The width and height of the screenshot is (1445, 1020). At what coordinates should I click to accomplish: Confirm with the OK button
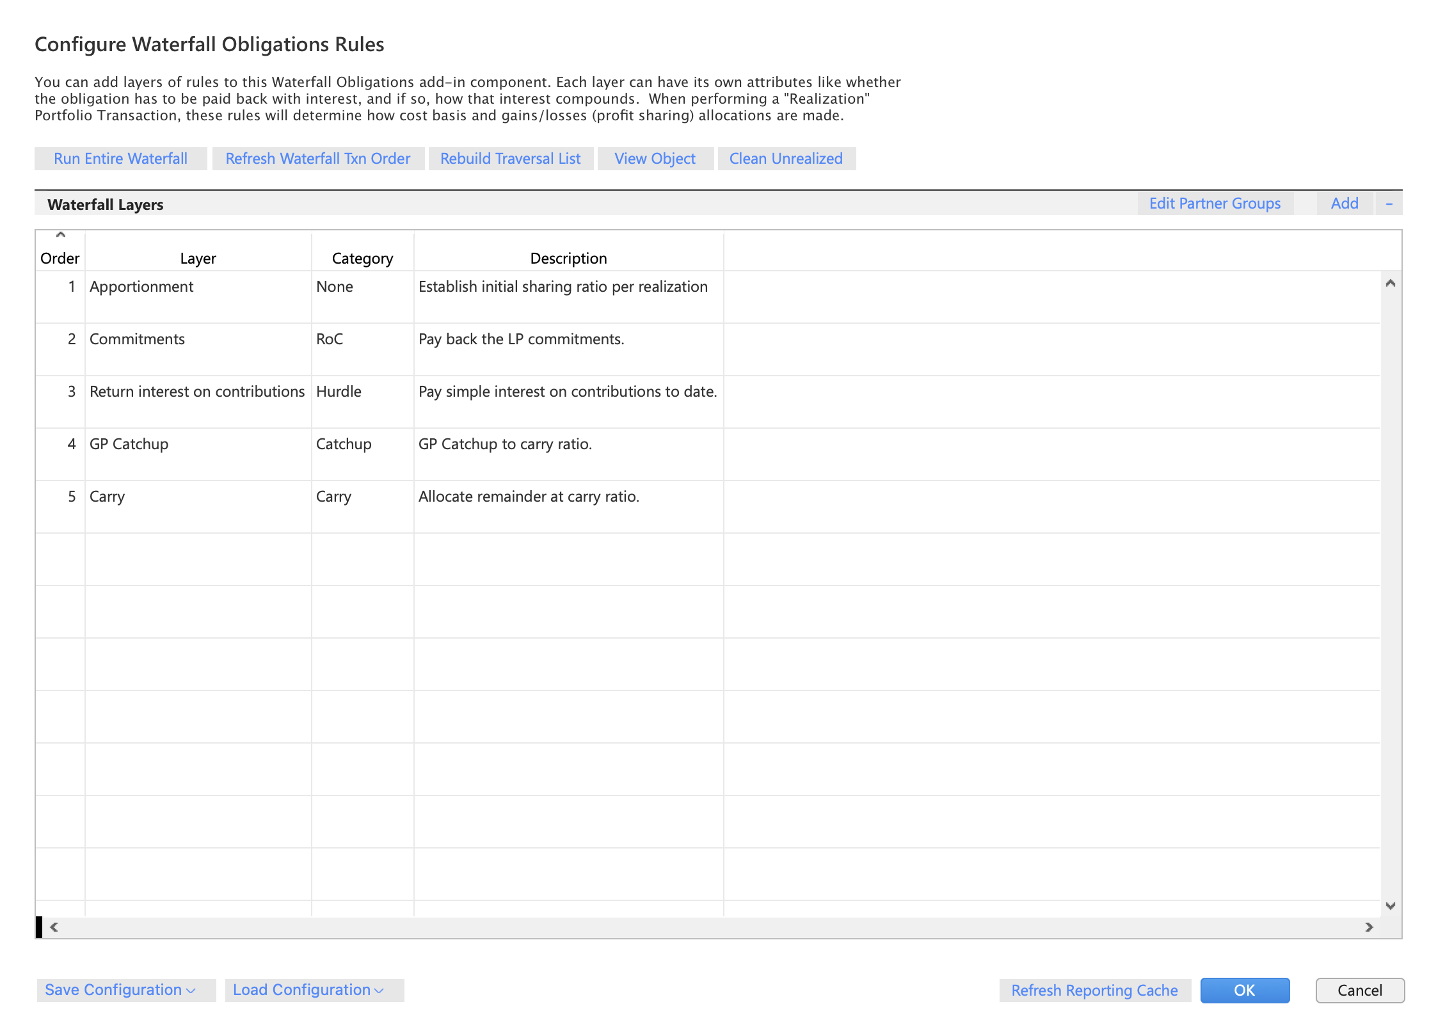[1245, 991]
